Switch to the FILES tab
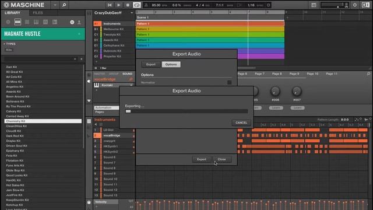The image size is (373, 210). [38, 13]
